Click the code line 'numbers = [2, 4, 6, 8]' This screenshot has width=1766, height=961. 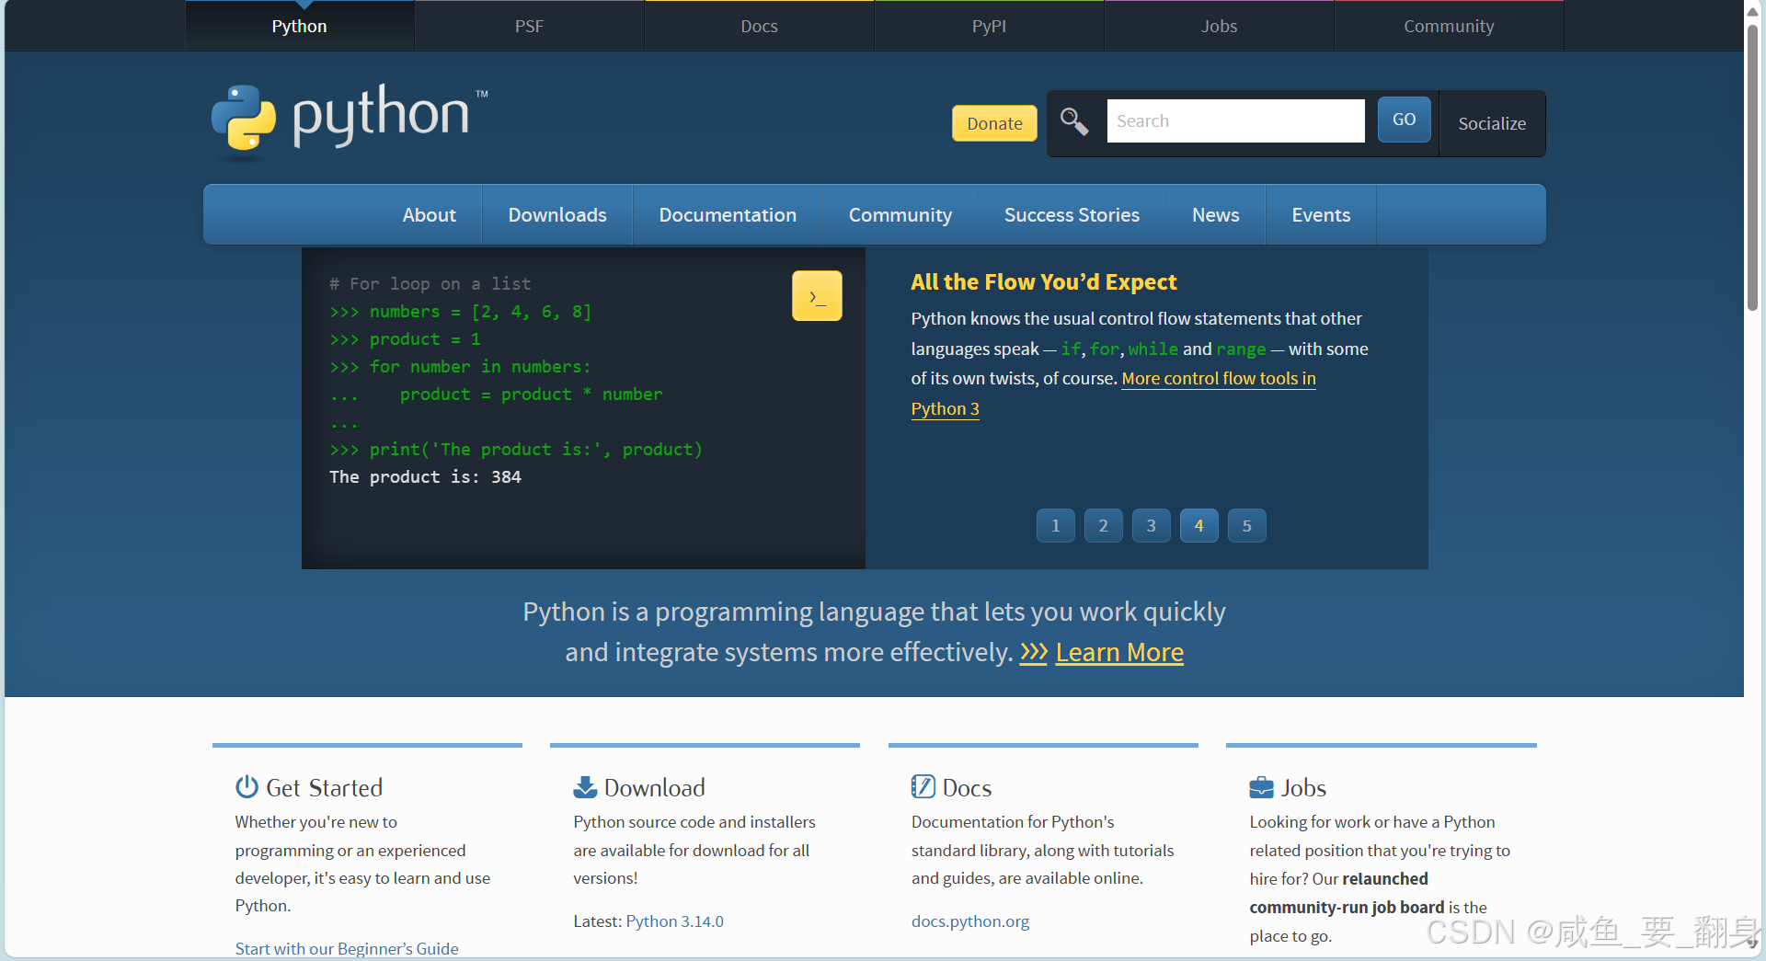click(x=480, y=312)
